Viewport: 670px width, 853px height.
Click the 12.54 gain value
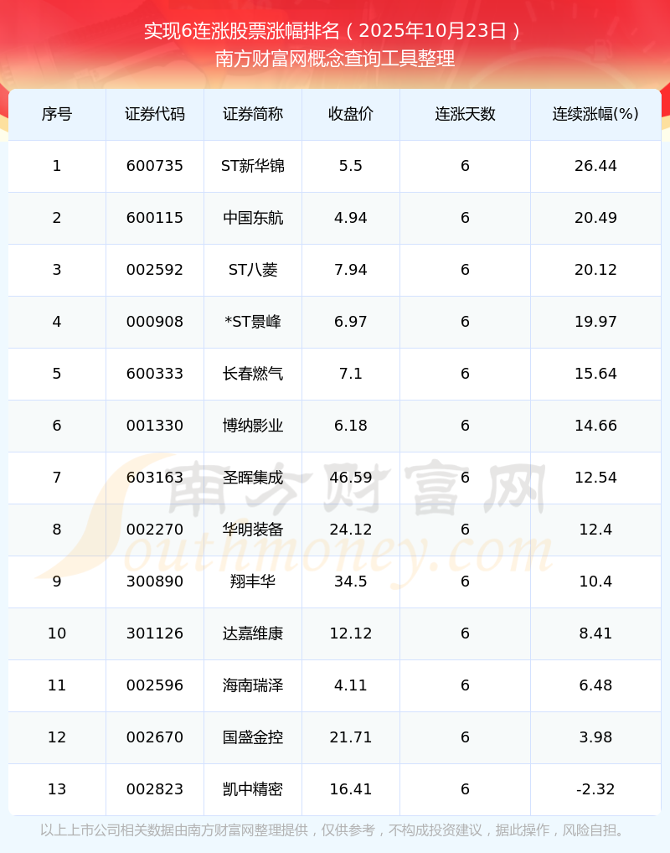pyautogui.click(x=595, y=478)
